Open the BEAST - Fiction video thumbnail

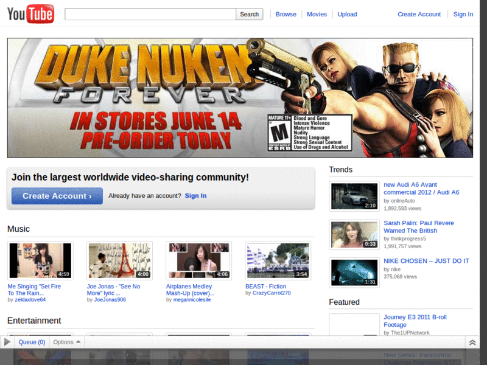pyautogui.click(x=278, y=261)
